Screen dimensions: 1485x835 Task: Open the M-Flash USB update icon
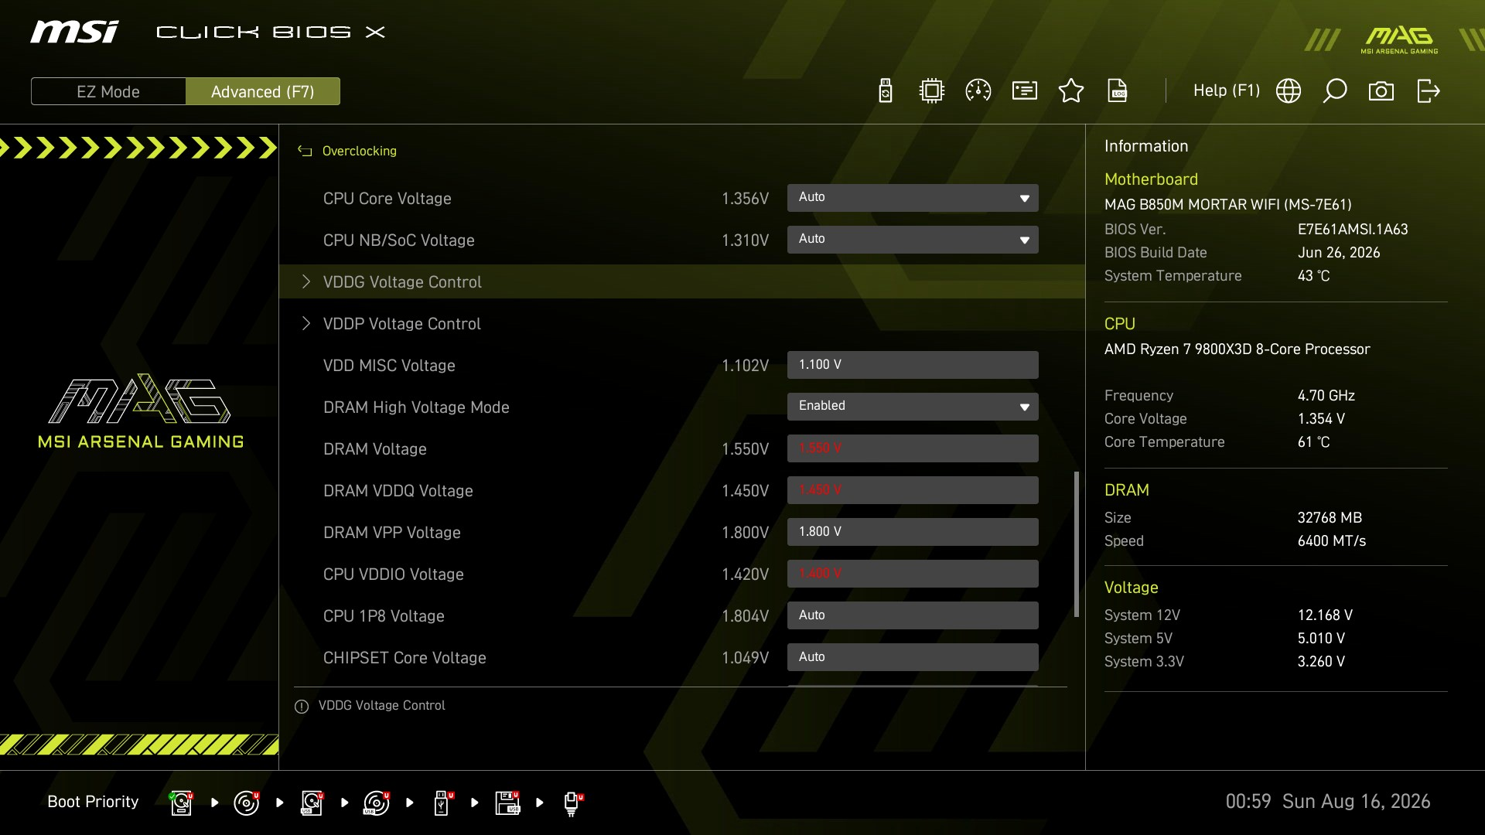click(886, 91)
